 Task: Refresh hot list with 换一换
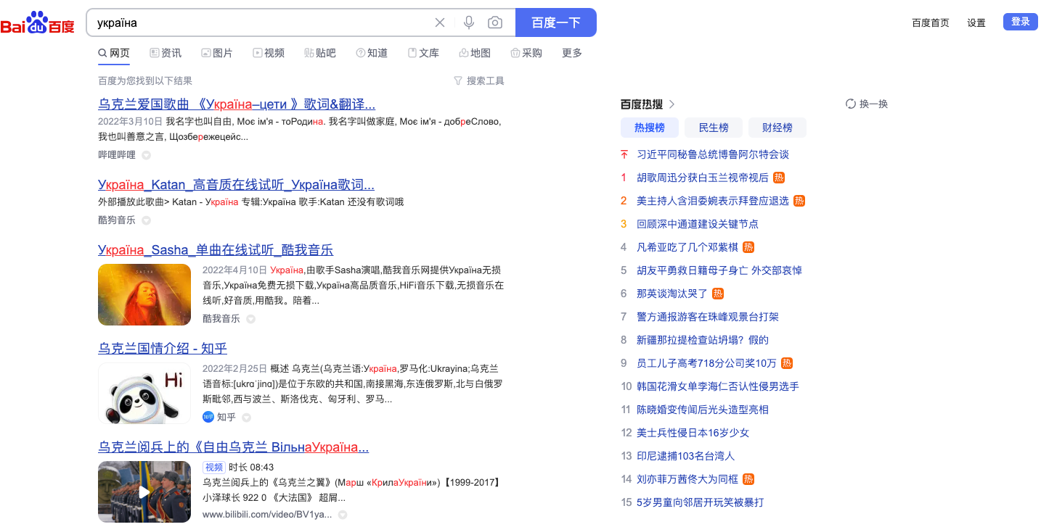(x=867, y=104)
